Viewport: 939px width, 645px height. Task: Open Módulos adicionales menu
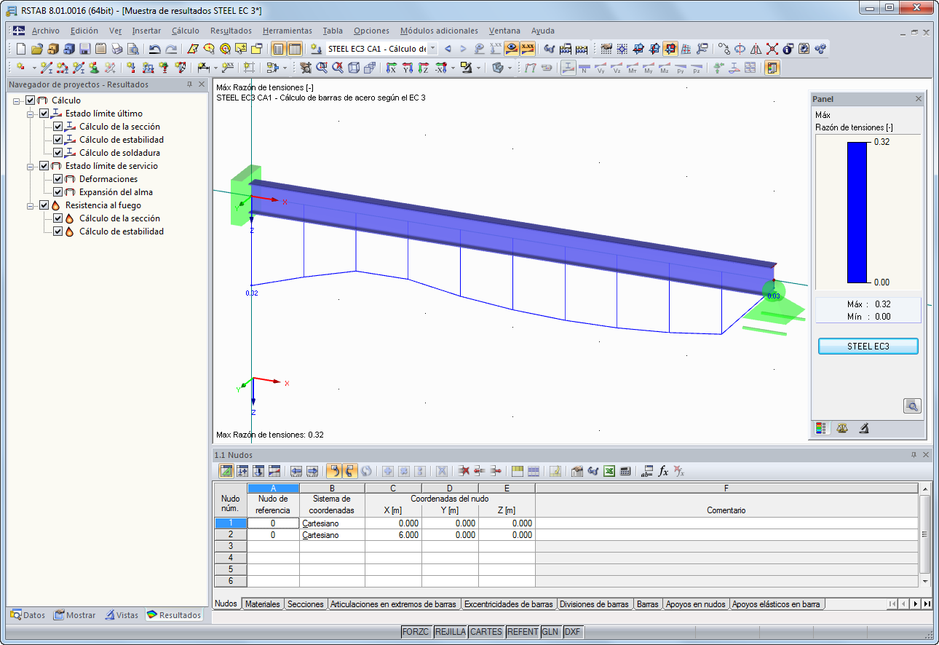click(x=439, y=31)
